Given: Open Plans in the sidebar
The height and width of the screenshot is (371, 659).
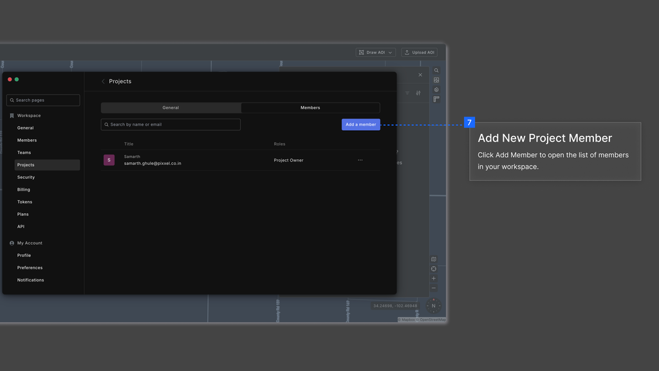Looking at the screenshot, I should click(23, 214).
